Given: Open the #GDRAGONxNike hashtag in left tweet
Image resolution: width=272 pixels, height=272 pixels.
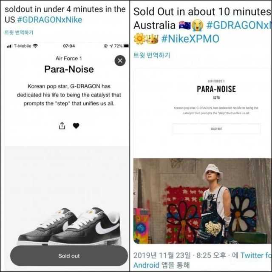Looking at the screenshot, I should [x=50, y=20].
